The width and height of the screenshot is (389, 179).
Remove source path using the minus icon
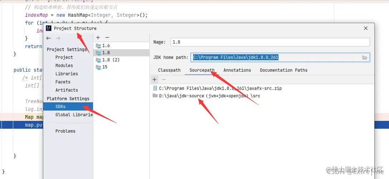(164, 80)
